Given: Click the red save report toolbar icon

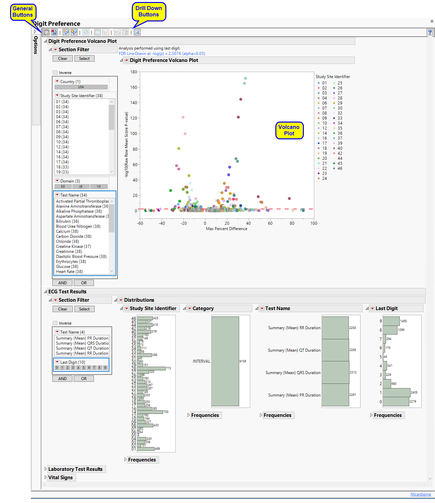Looking at the screenshot, I should click(x=54, y=32).
